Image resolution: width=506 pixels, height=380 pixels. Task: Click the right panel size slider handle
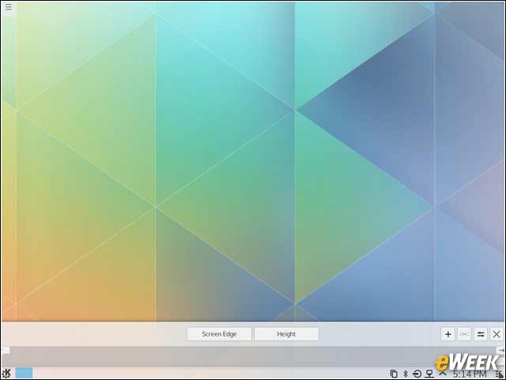500,350
